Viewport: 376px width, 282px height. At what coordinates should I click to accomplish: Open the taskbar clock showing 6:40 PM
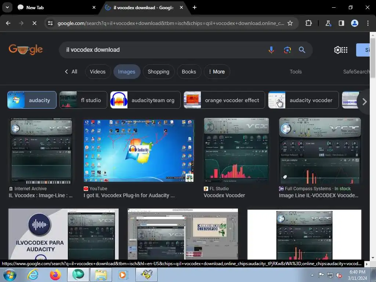[x=357, y=275]
